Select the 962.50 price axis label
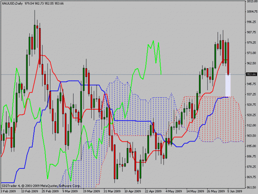 click(252, 63)
